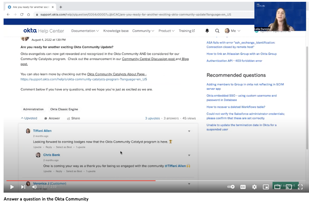This screenshot has height=203, width=309.
Task: Go to Okta Help Center logo
Action: tap(44, 31)
